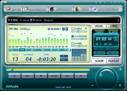Open the USER preset dropdown arrow
Screen dimensions: 127x91
(x=66, y=50)
